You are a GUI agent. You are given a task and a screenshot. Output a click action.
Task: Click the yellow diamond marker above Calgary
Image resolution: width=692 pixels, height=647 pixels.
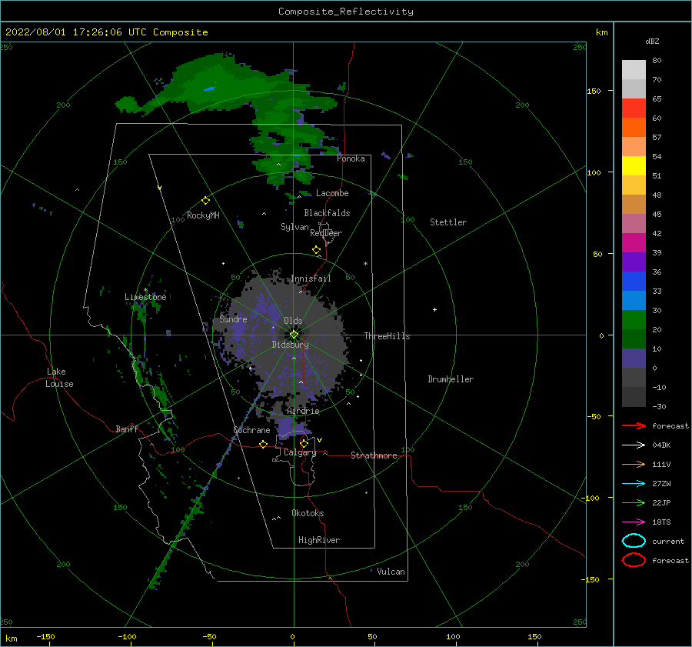click(304, 443)
